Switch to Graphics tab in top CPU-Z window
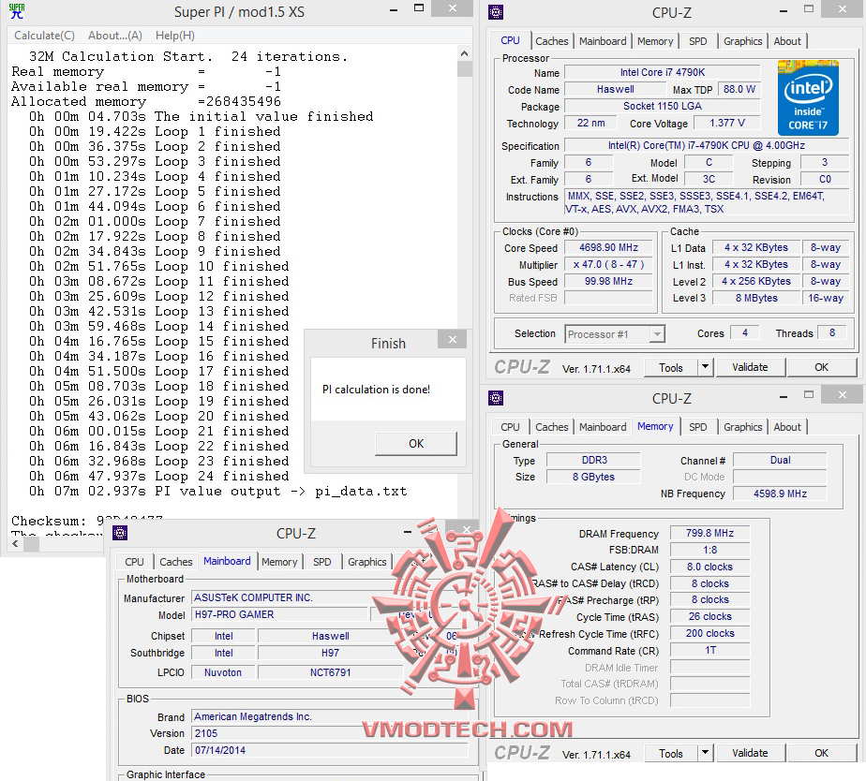The height and width of the screenshot is (781, 866). (742, 41)
